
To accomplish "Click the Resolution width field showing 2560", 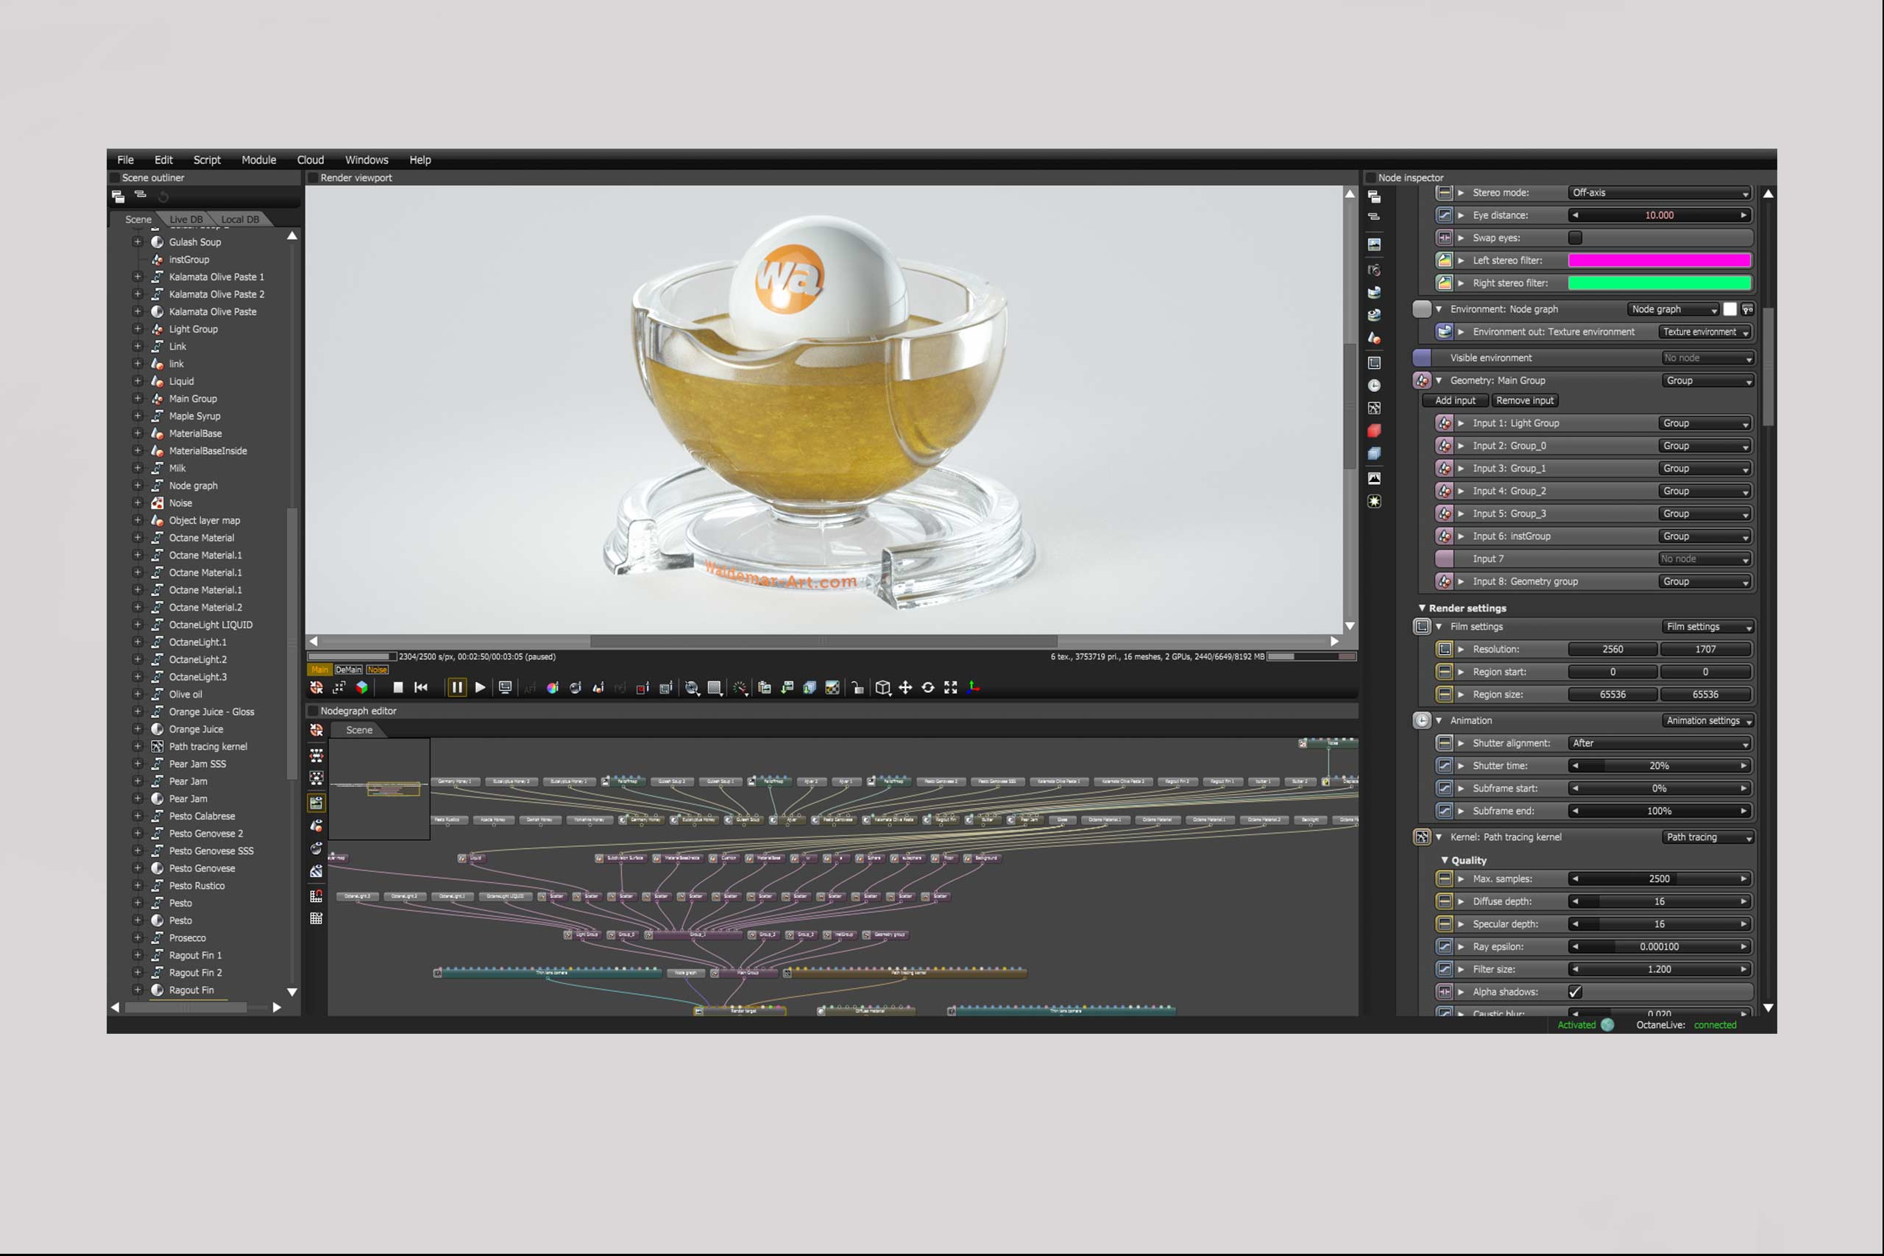I will (x=1612, y=650).
